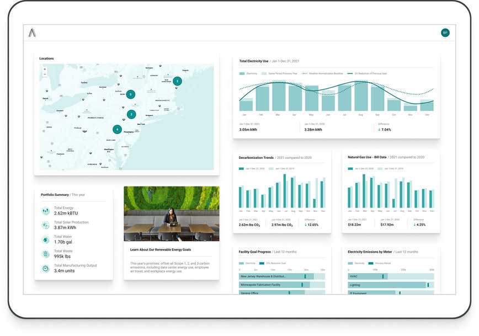
Task: Open Learn About Our Renewable Energy Goals
Action: tap(161, 250)
